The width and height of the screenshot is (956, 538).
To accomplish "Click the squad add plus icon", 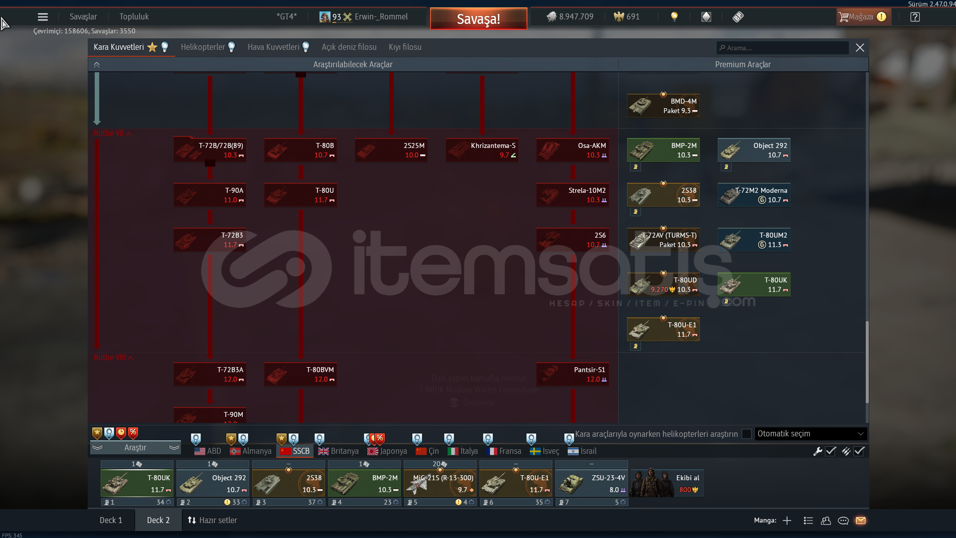I will [x=787, y=521].
